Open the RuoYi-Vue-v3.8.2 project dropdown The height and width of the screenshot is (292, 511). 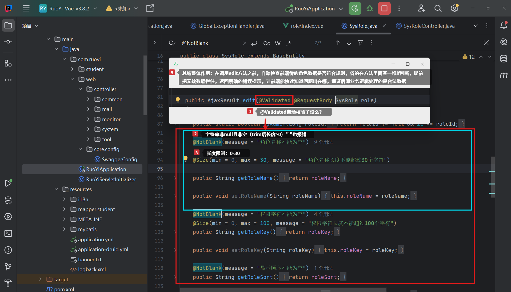tap(68, 9)
